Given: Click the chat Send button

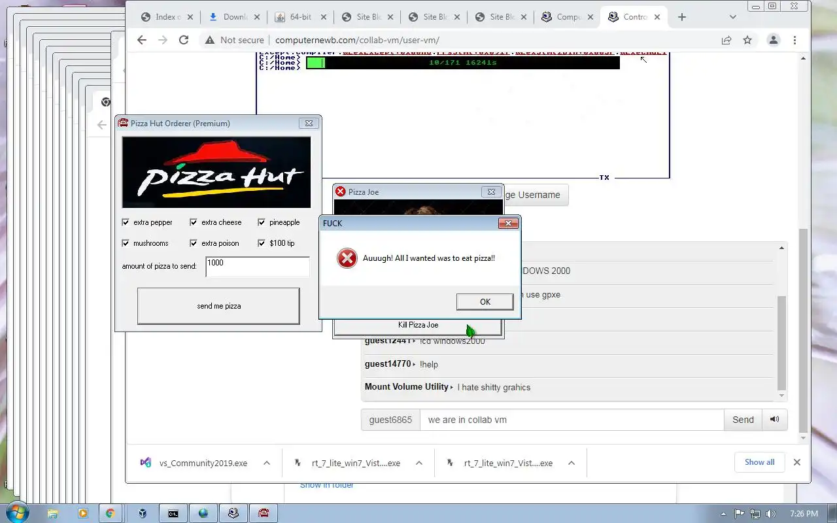Looking at the screenshot, I should (x=743, y=420).
